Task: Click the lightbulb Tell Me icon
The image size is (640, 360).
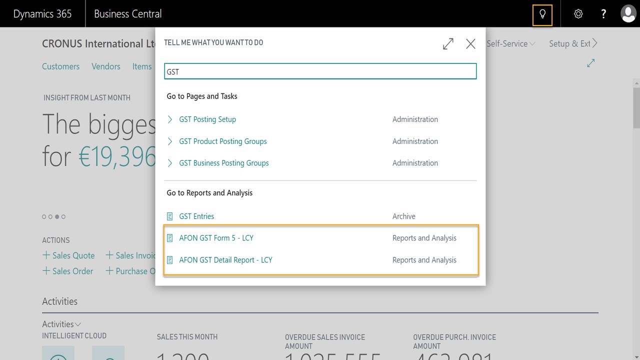Action: (542, 14)
